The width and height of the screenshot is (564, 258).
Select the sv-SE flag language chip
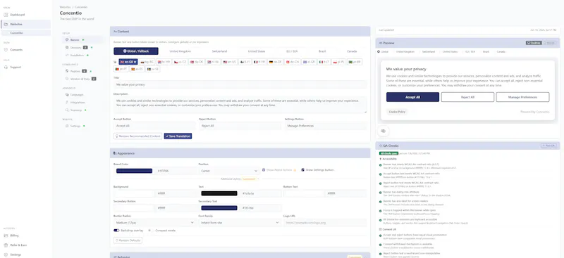153,69
